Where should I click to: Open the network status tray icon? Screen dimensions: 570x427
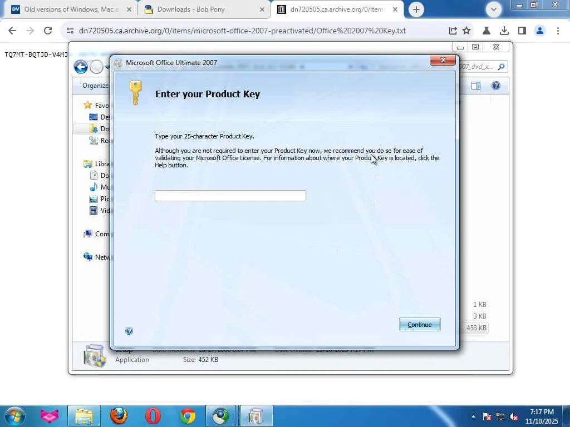pyautogui.click(x=500, y=416)
